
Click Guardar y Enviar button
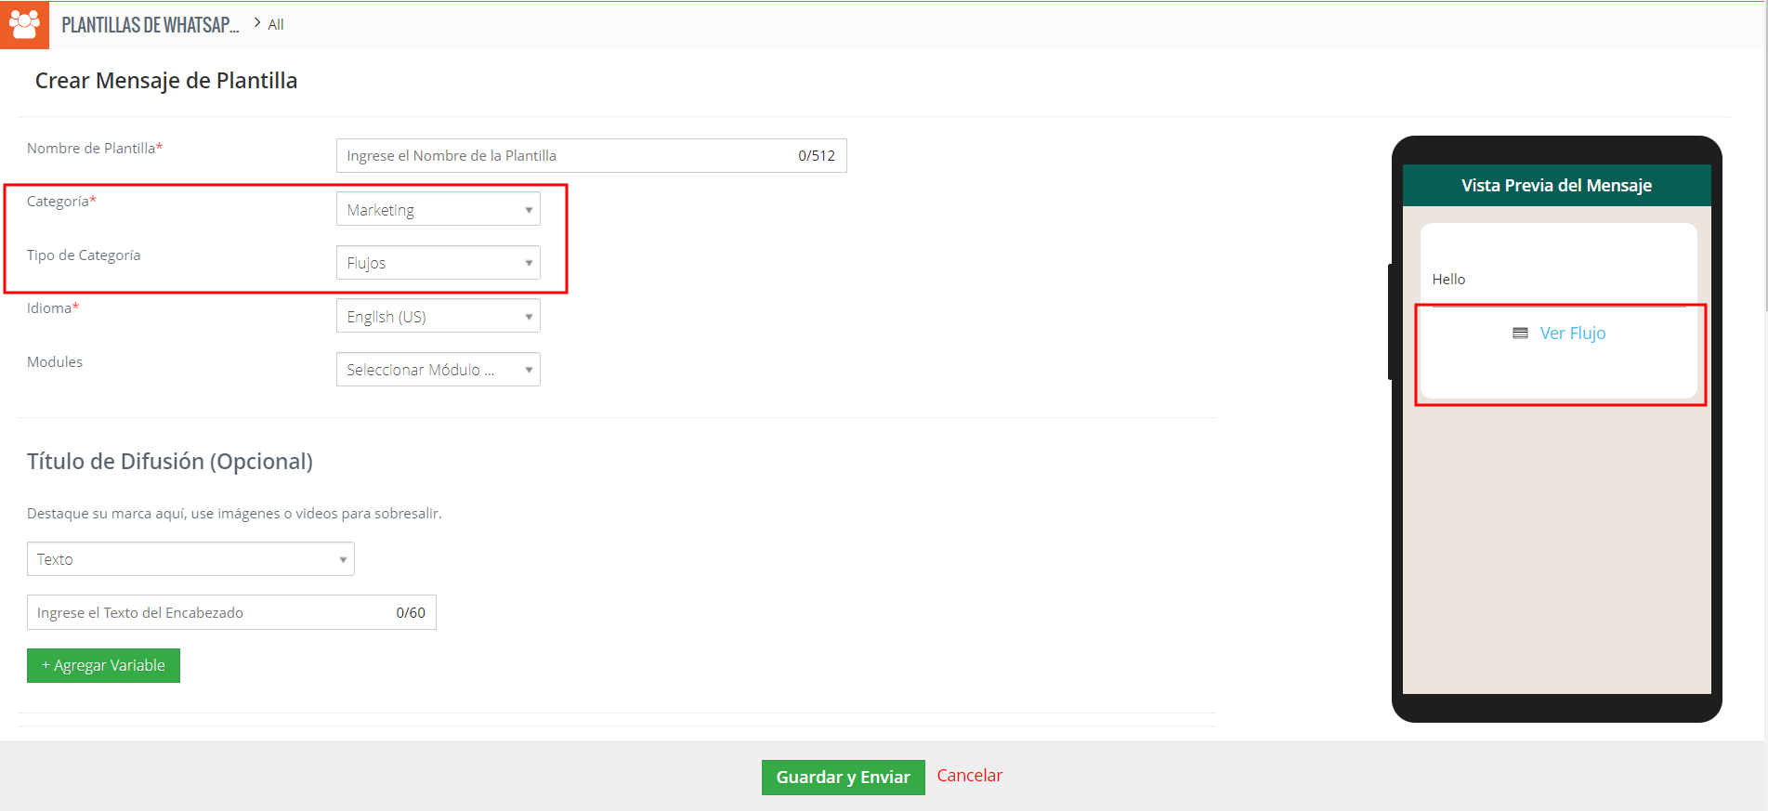click(x=843, y=778)
